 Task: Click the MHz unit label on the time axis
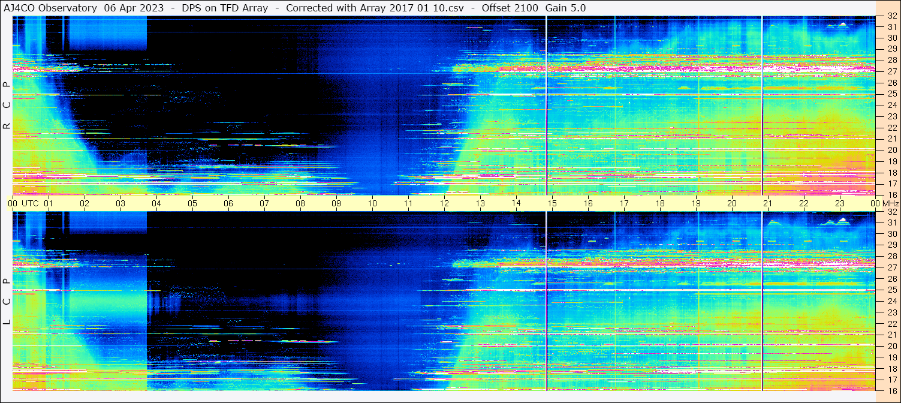coord(890,203)
